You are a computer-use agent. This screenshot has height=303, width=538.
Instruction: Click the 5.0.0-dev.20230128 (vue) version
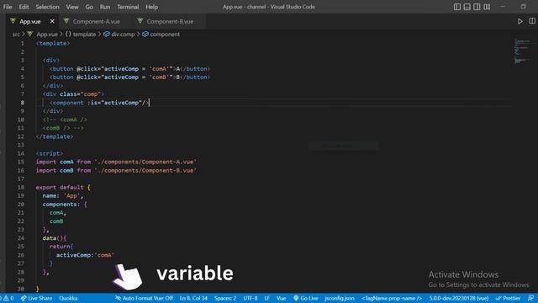(459, 298)
